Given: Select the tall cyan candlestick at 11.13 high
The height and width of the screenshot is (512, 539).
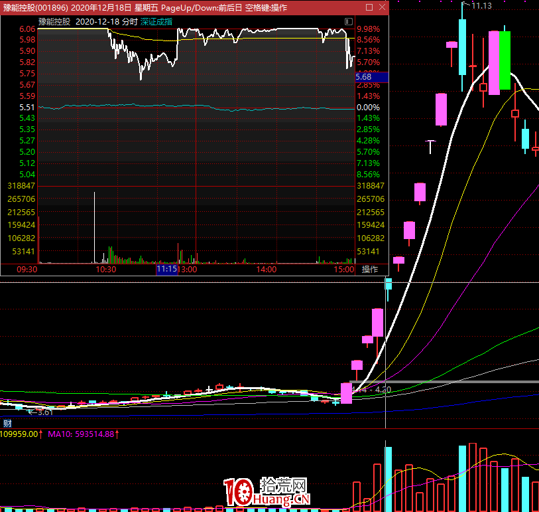Looking at the screenshot, I should coord(462,47).
